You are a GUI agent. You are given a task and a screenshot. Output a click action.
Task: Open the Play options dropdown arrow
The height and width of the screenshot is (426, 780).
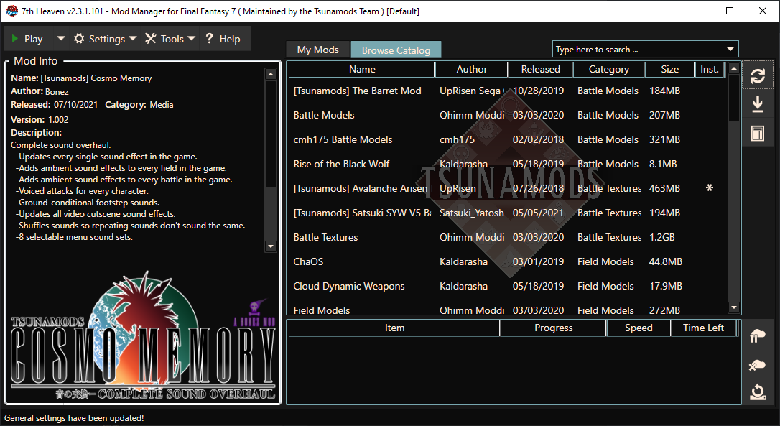(x=60, y=38)
